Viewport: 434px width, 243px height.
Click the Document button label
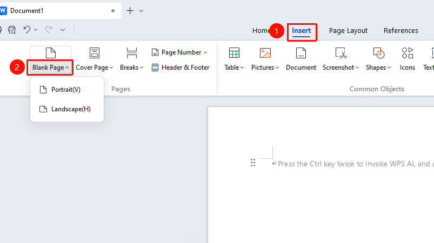click(301, 67)
